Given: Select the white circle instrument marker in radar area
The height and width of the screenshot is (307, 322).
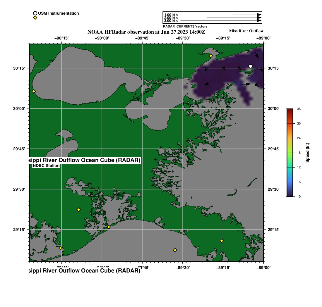Looking at the screenshot, I should coord(250,66).
